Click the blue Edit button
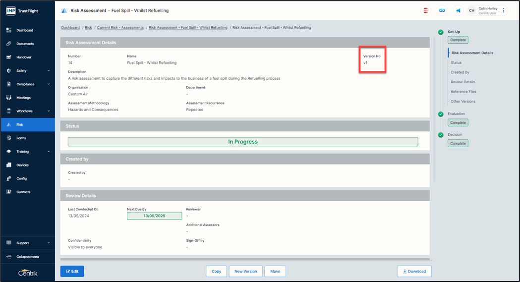Screen dimensions: 520x282 72,271
